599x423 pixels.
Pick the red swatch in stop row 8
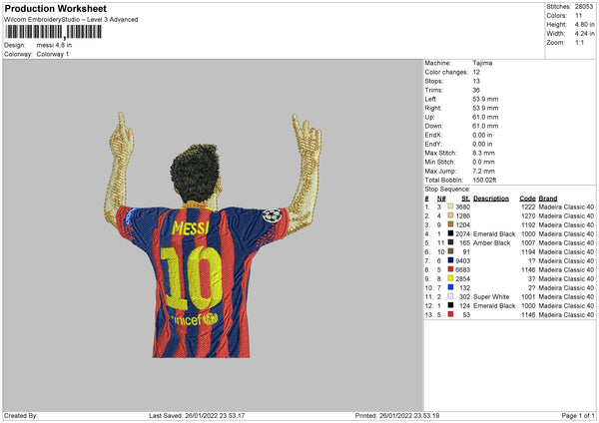pos(451,269)
